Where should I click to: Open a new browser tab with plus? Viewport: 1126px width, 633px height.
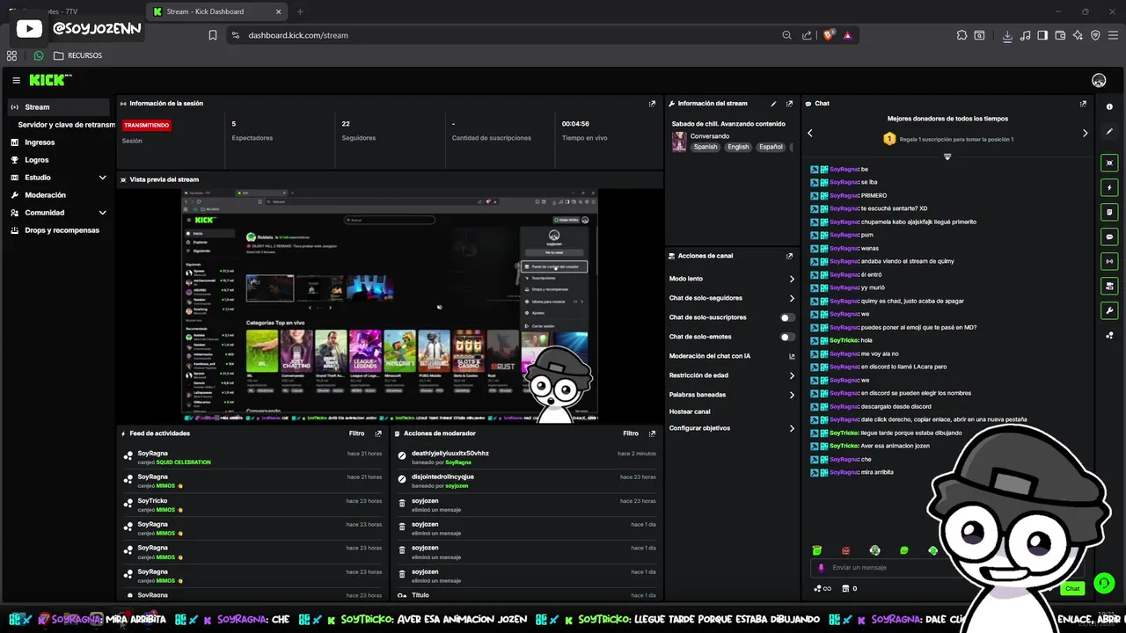pos(300,11)
